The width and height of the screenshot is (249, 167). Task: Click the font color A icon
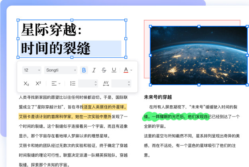126,70
